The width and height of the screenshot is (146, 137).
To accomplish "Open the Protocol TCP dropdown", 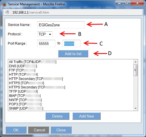I will pyautogui.click(x=45, y=34).
